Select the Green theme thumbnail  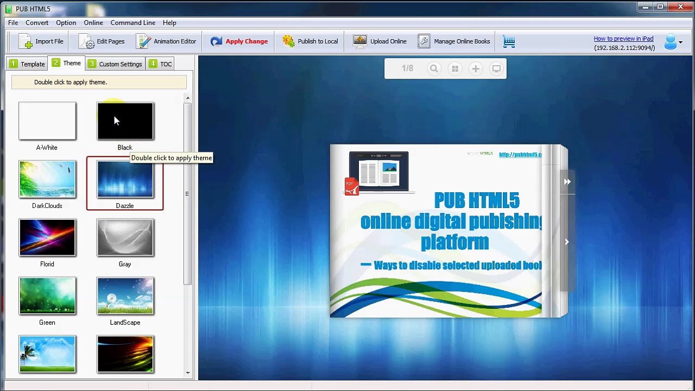[x=47, y=296]
